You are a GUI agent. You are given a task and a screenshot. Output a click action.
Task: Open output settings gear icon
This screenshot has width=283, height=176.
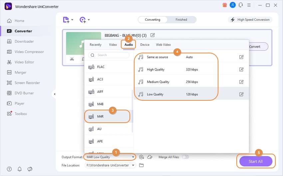[141, 157]
